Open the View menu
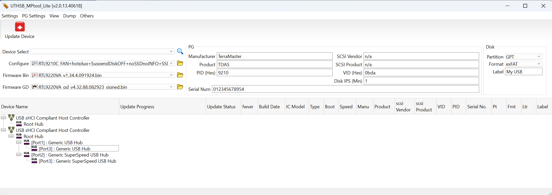The height and width of the screenshot is (195, 552). coord(54,16)
